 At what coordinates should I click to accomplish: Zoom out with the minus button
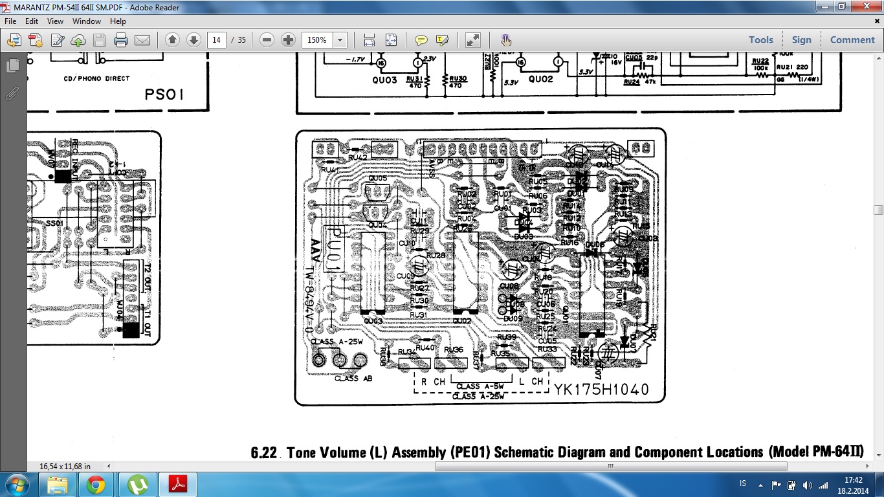pyautogui.click(x=267, y=39)
